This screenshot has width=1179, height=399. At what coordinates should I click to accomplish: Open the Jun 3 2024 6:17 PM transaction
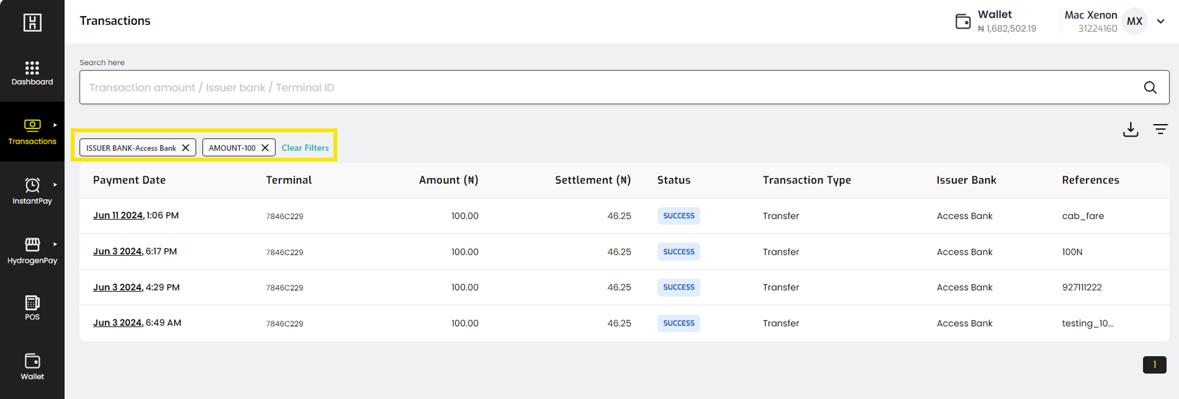(x=135, y=252)
